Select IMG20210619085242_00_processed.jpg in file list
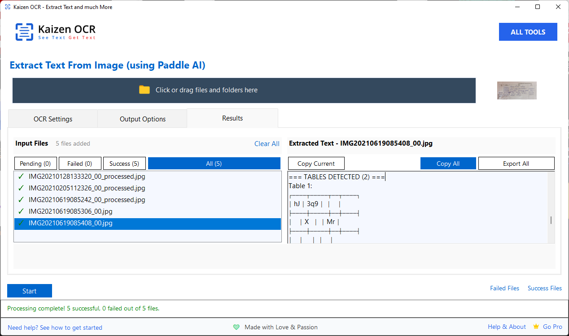The image size is (569, 336). [x=87, y=200]
